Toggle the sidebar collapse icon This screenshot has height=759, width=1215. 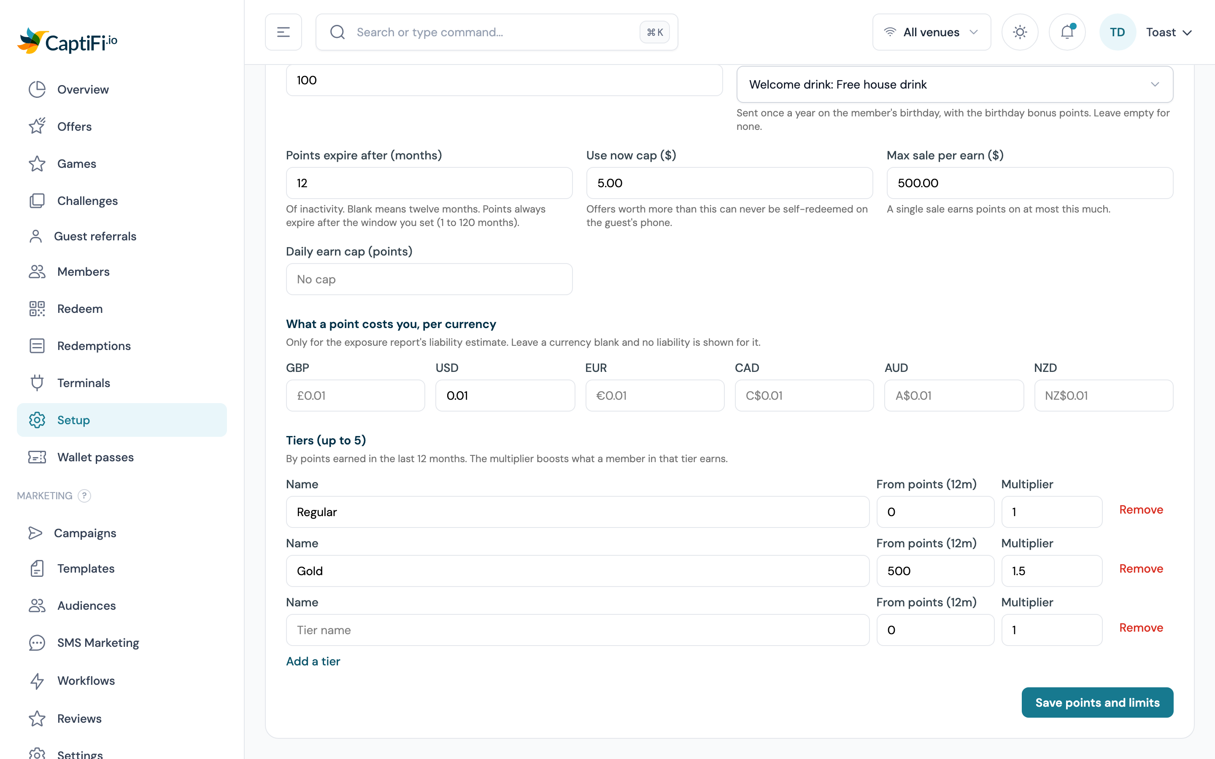tap(283, 32)
